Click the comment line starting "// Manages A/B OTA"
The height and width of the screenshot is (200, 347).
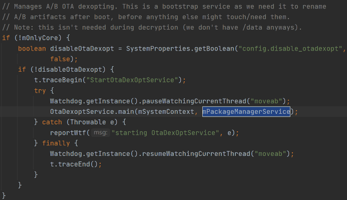click(164, 7)
